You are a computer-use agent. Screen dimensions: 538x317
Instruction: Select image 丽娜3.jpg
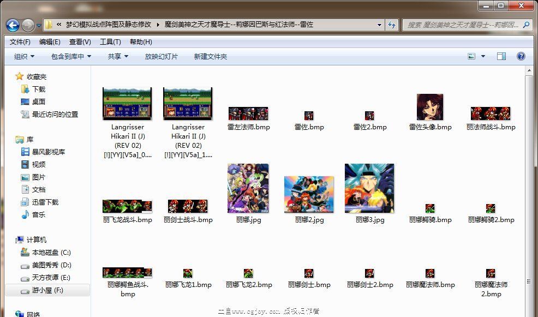[x=369, y=194]
